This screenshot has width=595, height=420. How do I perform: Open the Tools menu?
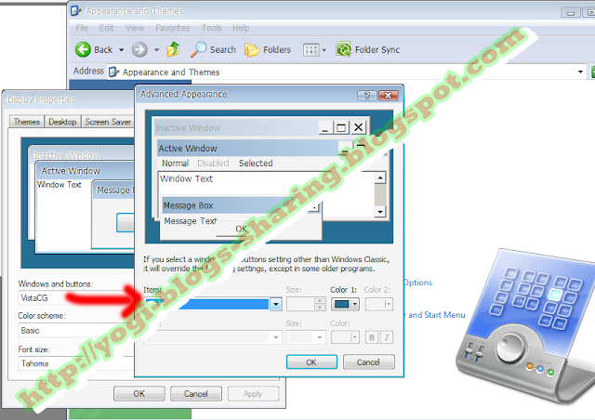211,28
